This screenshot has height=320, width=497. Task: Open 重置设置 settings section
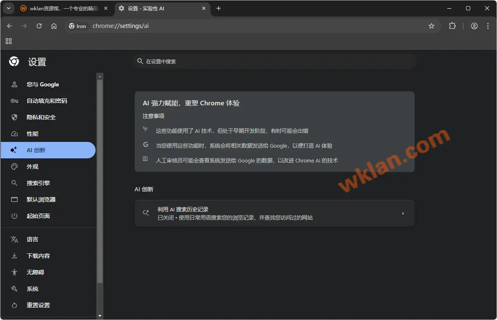[x=48, y=305]
